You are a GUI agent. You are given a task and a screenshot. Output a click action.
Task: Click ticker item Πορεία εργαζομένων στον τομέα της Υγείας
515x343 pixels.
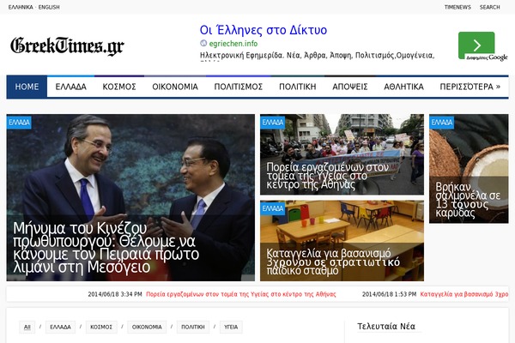click(240, 294)
